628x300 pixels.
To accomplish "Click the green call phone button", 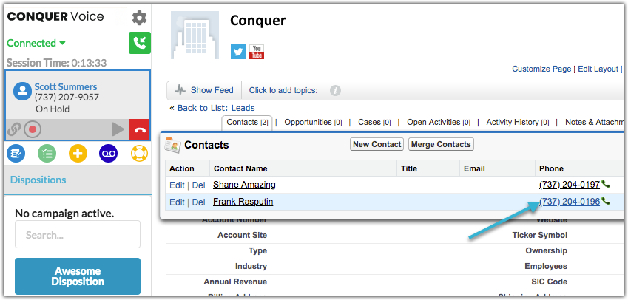I will 139,43.
